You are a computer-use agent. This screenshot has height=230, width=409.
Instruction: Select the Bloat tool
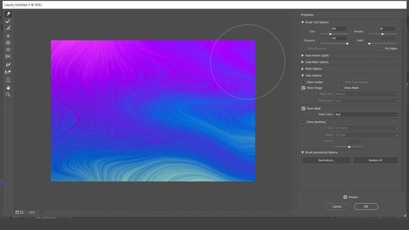click(8, 49)
